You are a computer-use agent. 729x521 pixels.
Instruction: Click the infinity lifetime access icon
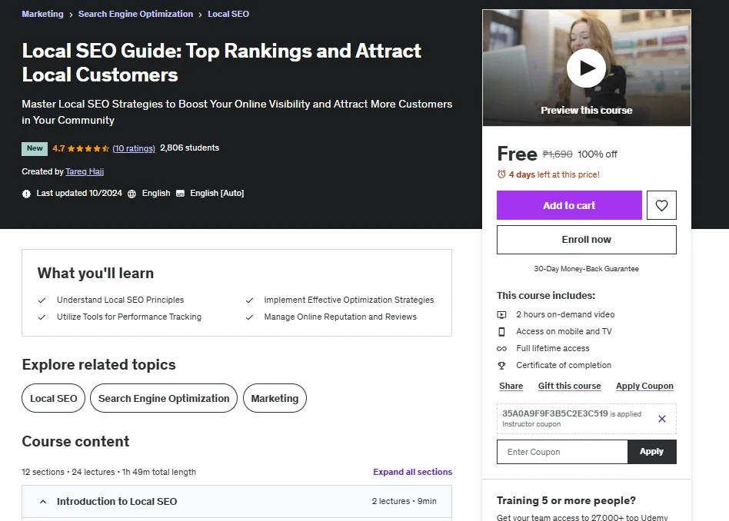pos(501,349)
